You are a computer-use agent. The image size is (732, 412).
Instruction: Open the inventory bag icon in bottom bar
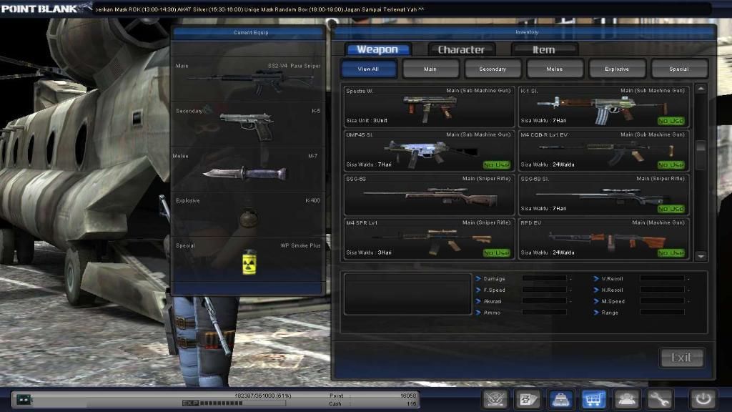pos(560,399)
